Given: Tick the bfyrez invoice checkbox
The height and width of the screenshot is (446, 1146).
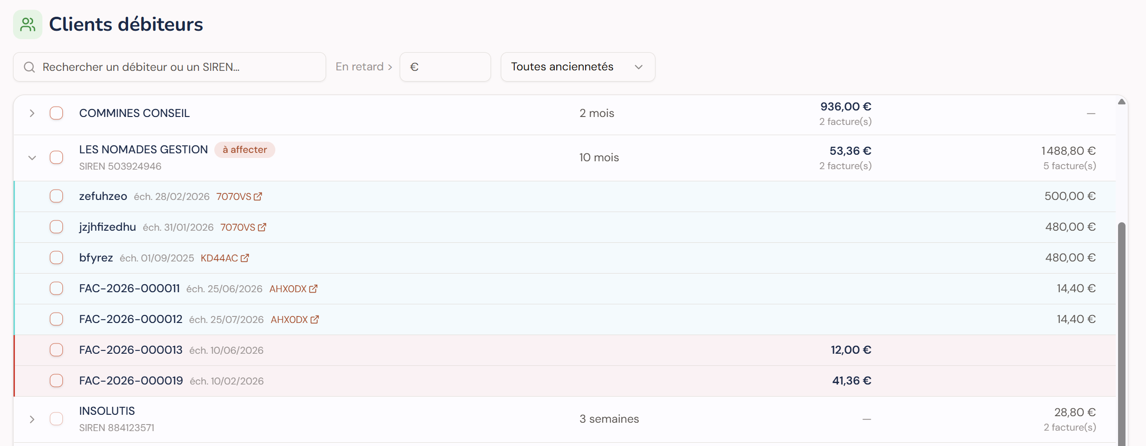Looking at the screenshot, I should 56,258.
